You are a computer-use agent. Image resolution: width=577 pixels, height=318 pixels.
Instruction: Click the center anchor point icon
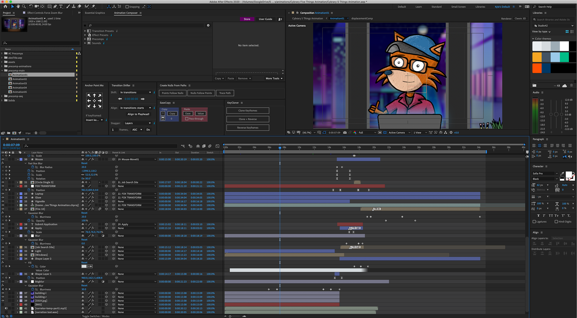coord(94,101)
